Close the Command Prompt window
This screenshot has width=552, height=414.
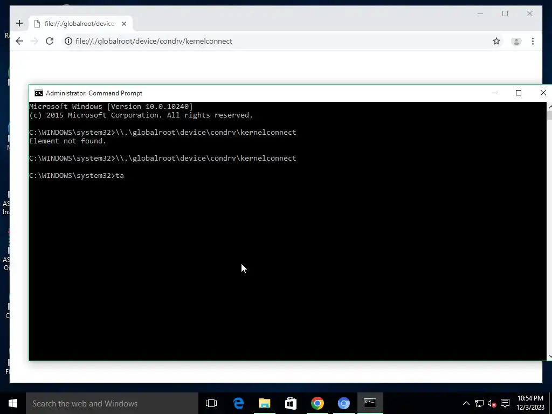(x=543, y=93)
